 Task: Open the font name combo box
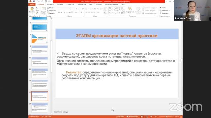[64, 9]
